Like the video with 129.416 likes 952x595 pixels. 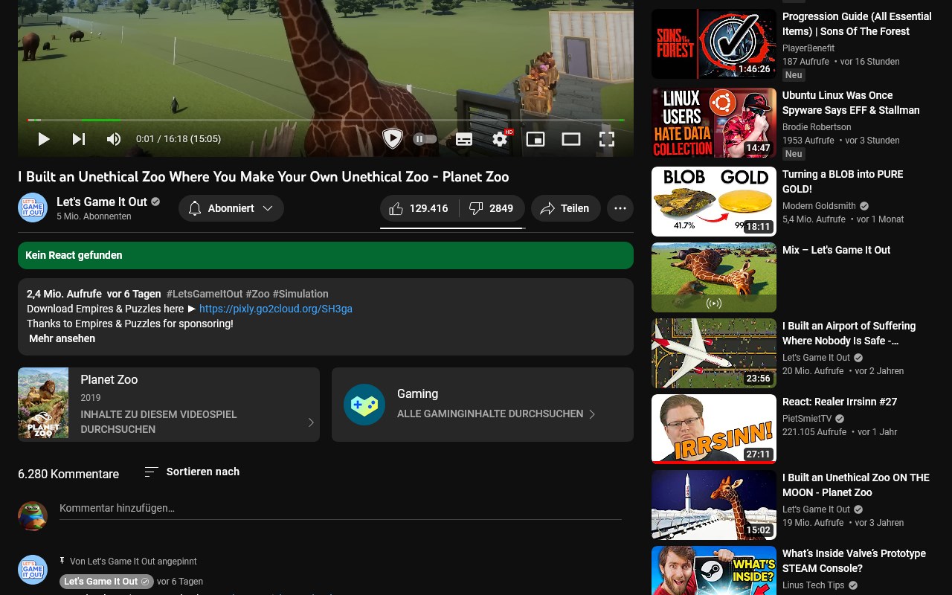click(x=419, y=208)
